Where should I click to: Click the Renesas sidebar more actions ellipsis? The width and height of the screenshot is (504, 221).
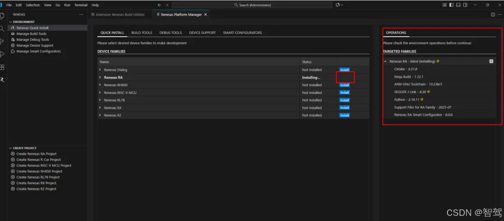pos(81,14)
